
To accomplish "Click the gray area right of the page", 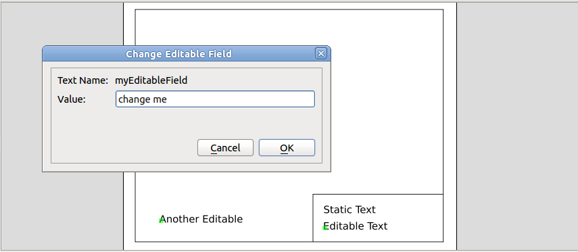I will tap(517, 126).
